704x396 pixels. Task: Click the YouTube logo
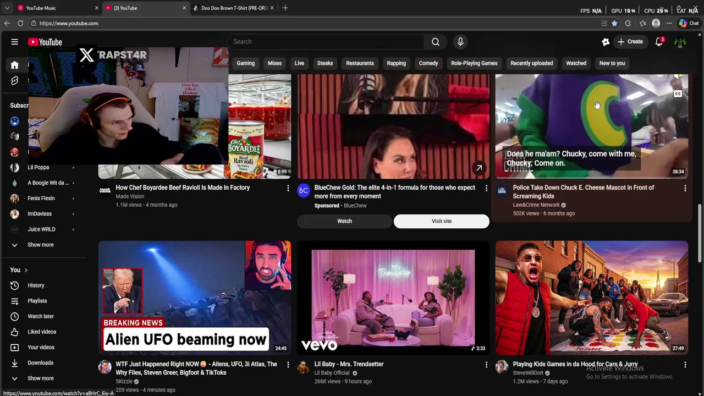tap(45, 42)
